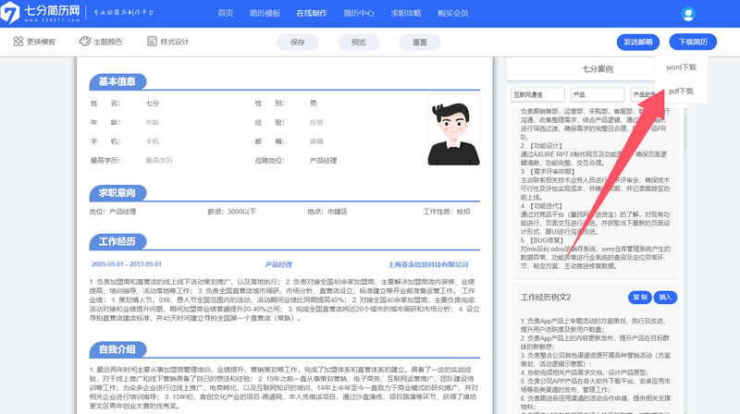
Task: Click the 邮箱 placeholder field
Action: pyautogui.click(x=316, y=141)
